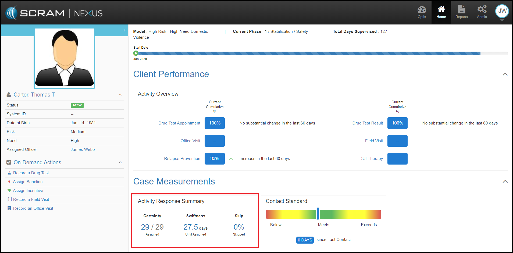513x253 pixels.
Task: Click the Record an Office Visit building icon
Action: click(9, 208)
